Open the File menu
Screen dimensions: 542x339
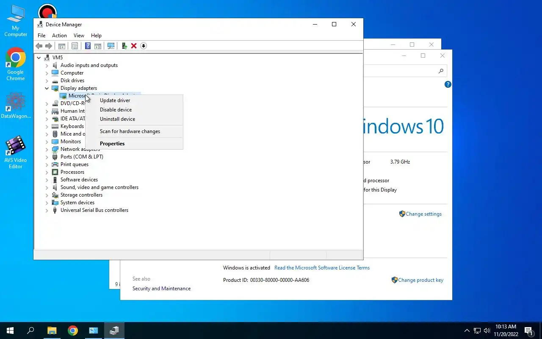pyautogui.click(x=41, y=36)
